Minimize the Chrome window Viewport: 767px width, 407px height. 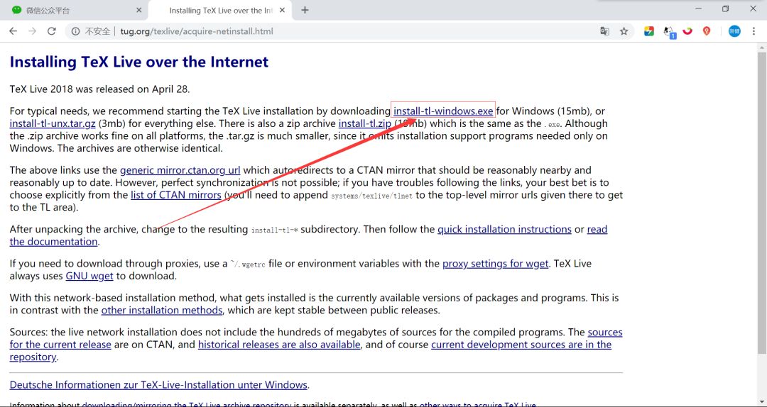click(697, 9)
